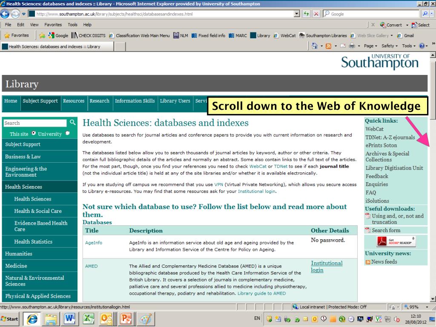The image size is (436, 327).
Task: Click the Start button
Action: tap(10, 319)
